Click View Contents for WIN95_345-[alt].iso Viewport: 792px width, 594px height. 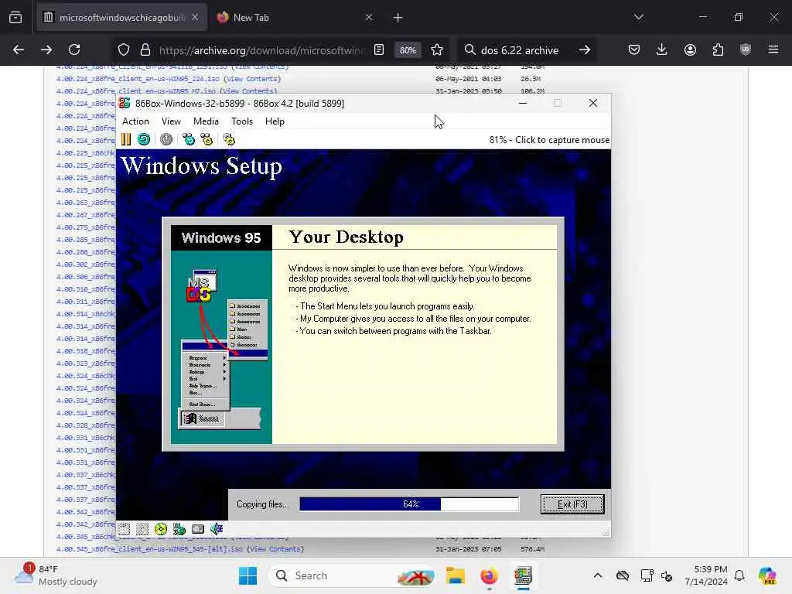pos(275,549)
